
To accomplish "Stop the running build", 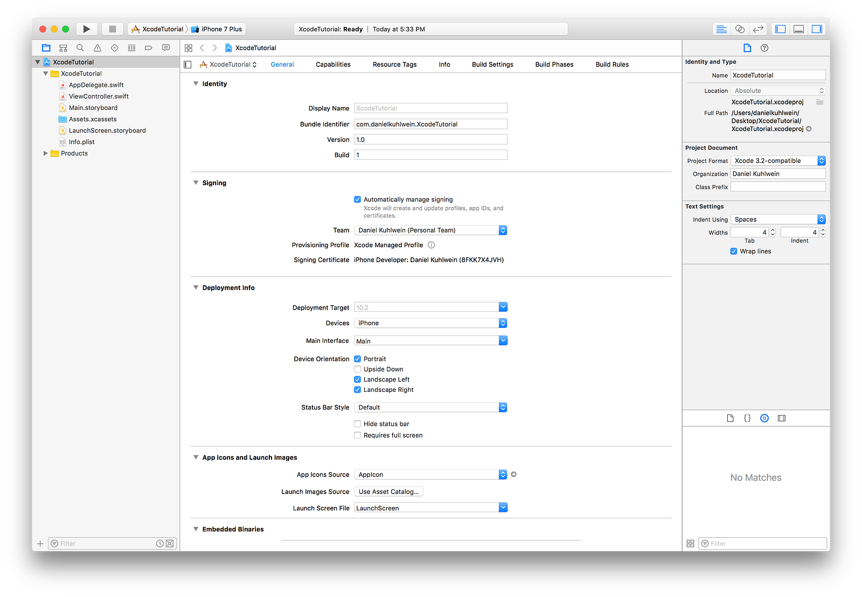I will tap(112, 29).
